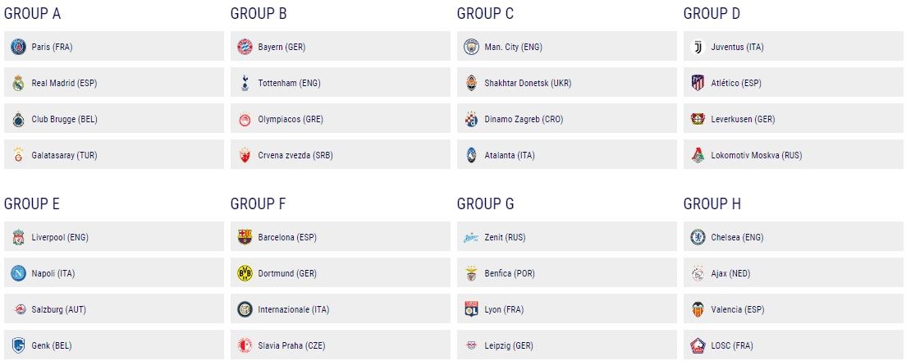Click the Valencia bat crest icon
The width and height of the screenshot is (906, 361).
point(698,309)
